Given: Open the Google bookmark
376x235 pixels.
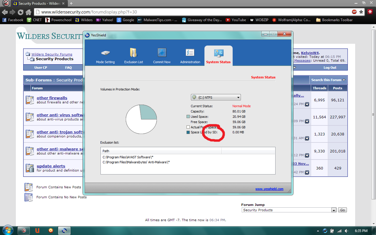Looking at the screenshot, I should (x=125, y=20).
